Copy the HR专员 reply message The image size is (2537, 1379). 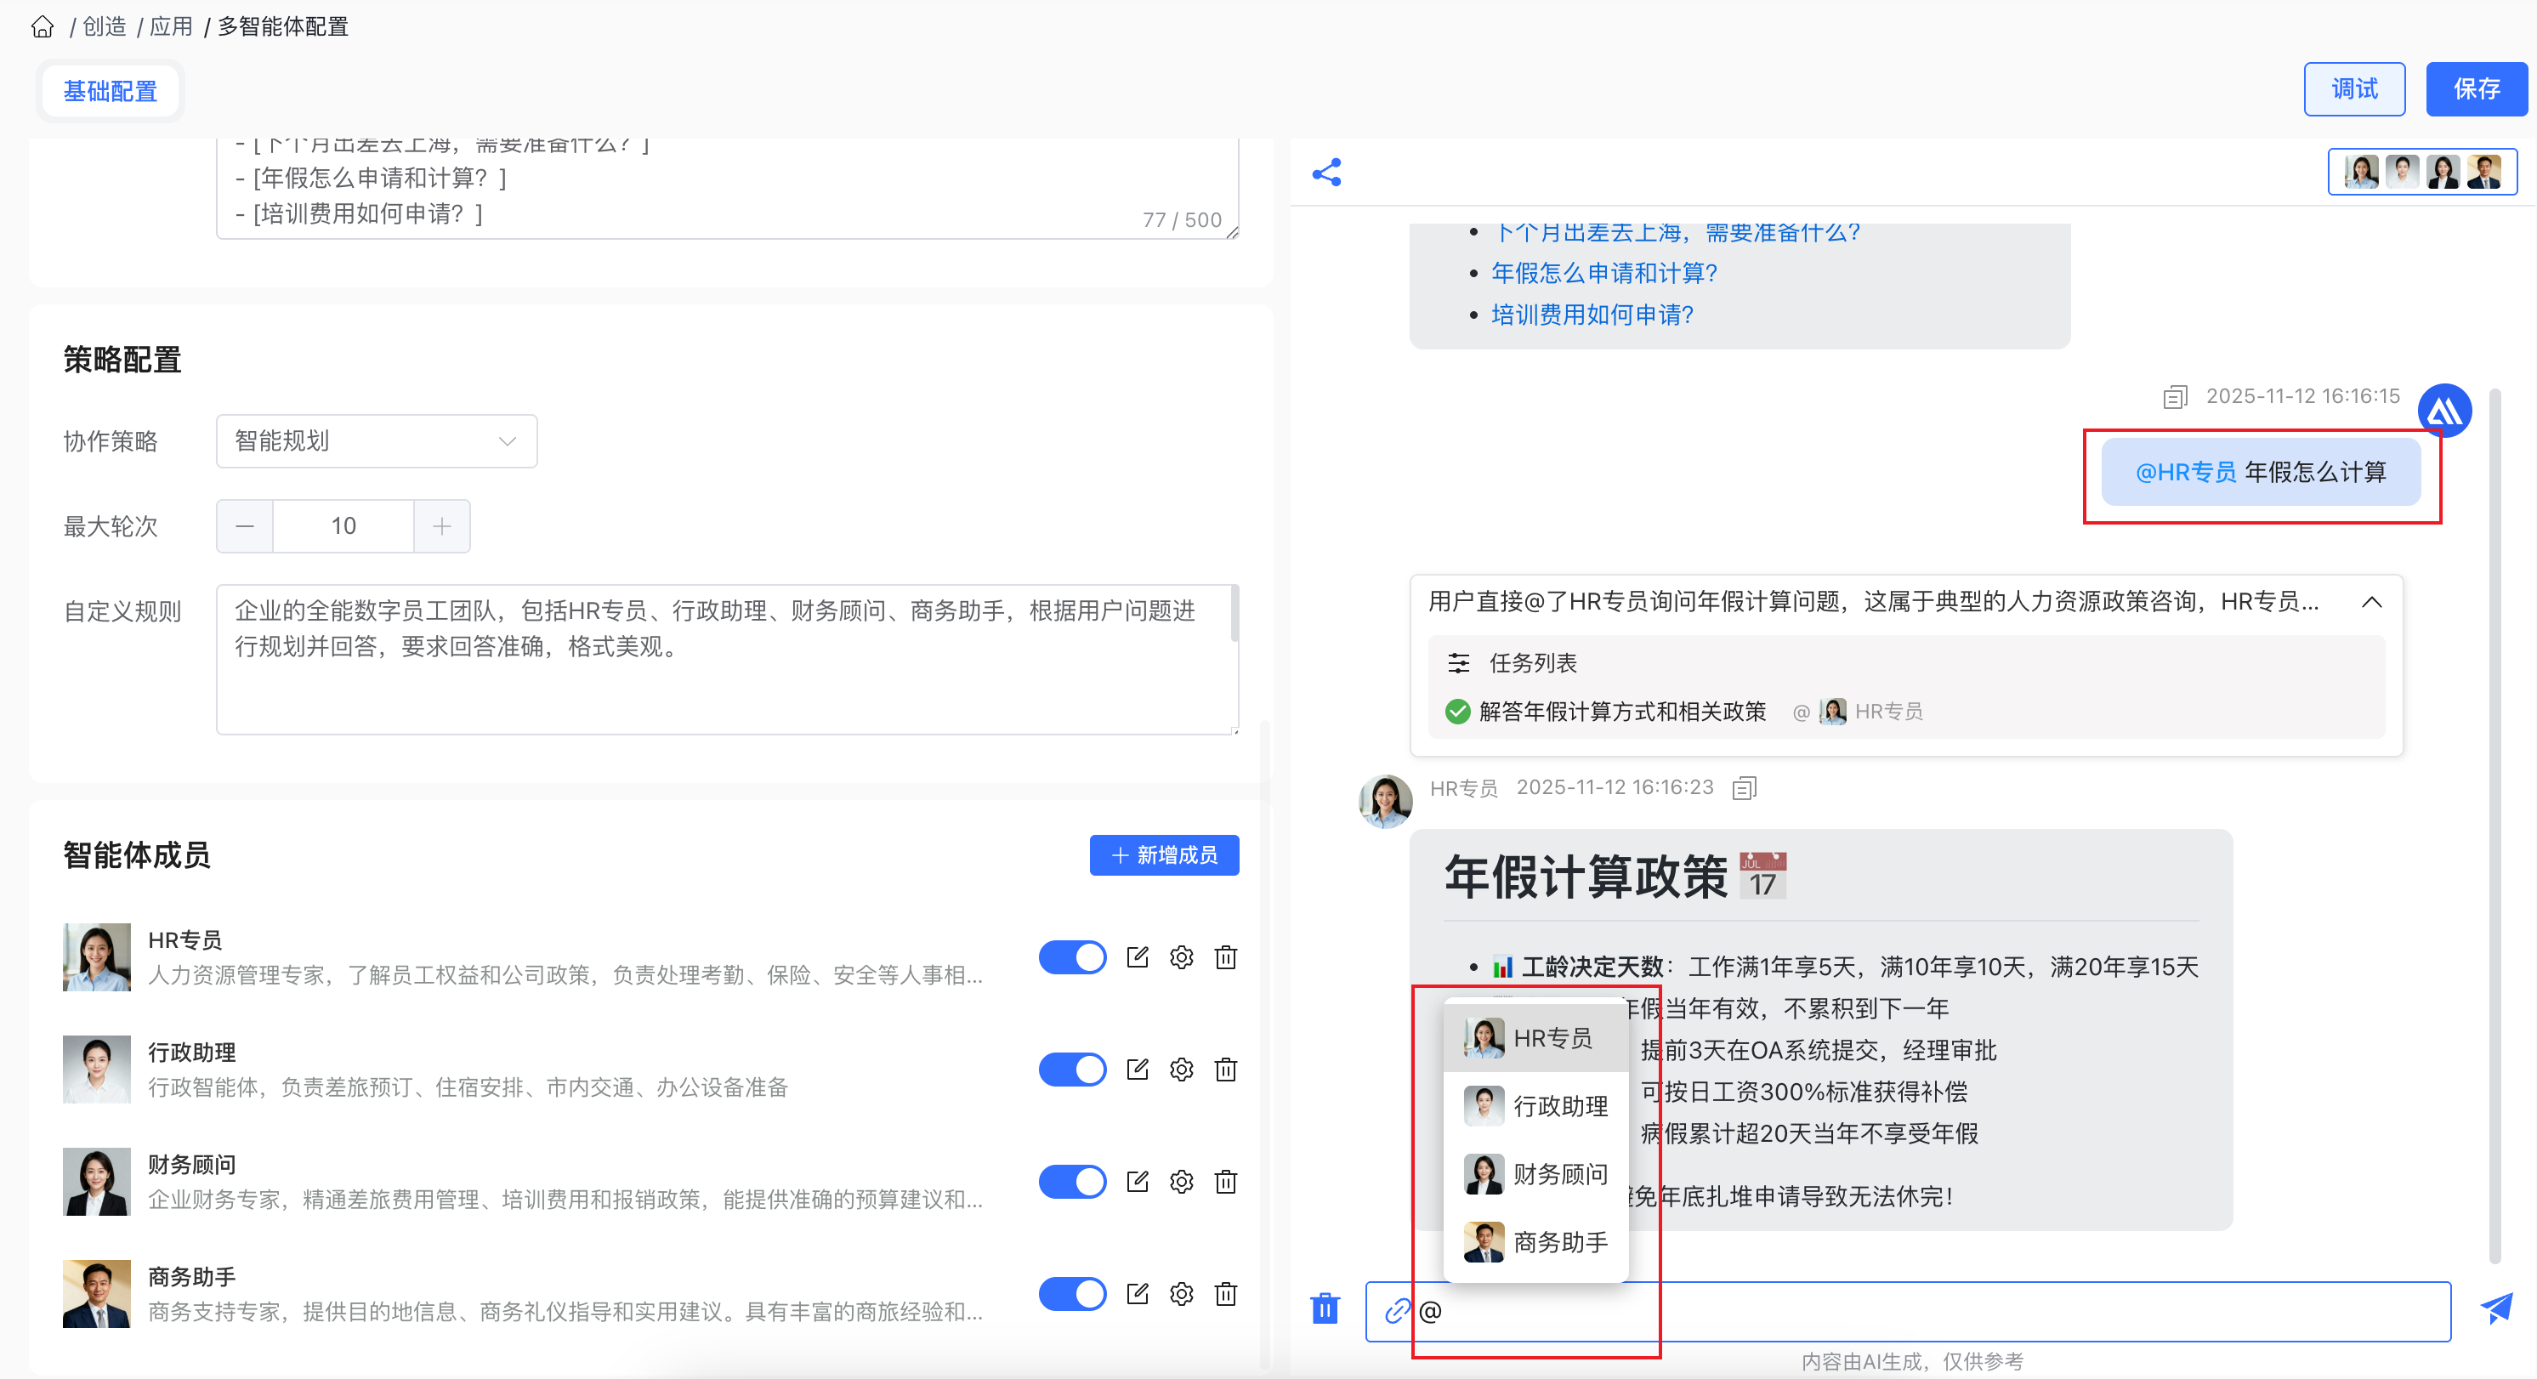point(1745,788)
